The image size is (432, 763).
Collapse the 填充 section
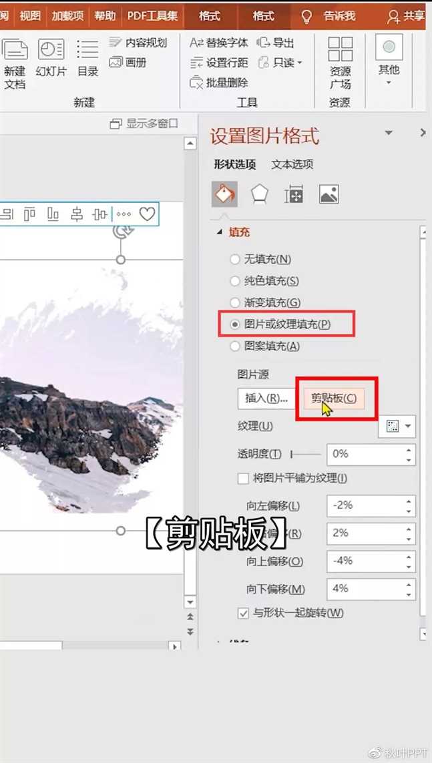coord(219,232)
